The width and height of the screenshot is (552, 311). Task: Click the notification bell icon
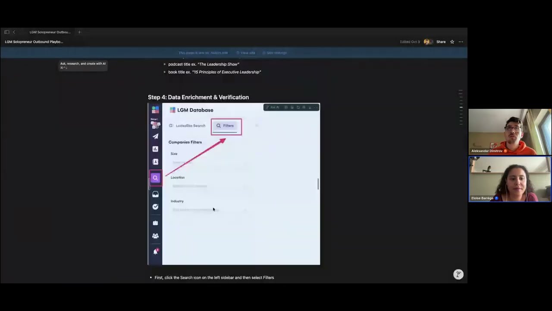[155, 251]
